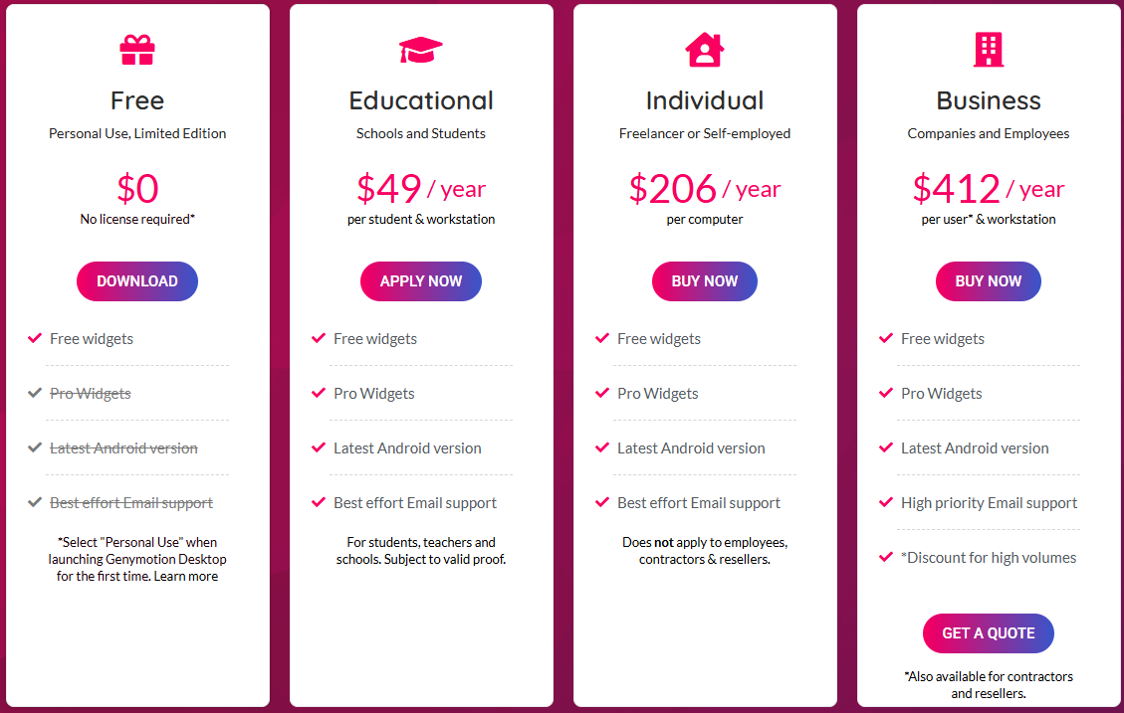Click checkmark beside Pro Widgets in Educational plan

point(319,393)
